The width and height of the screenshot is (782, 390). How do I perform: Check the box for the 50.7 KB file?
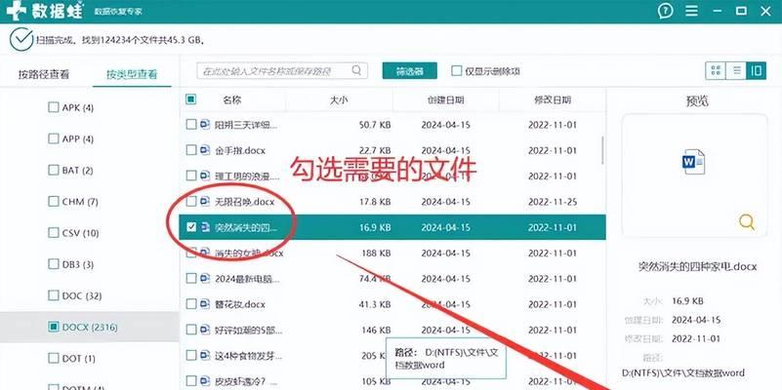pyautogui.click(x=191, y=125)
